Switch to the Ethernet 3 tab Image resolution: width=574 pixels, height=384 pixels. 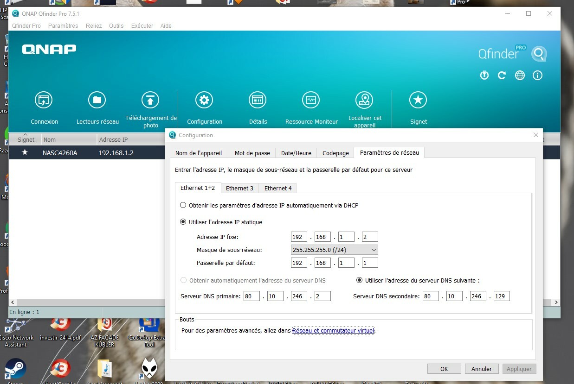pyautogui.click(x=239, y=188)
